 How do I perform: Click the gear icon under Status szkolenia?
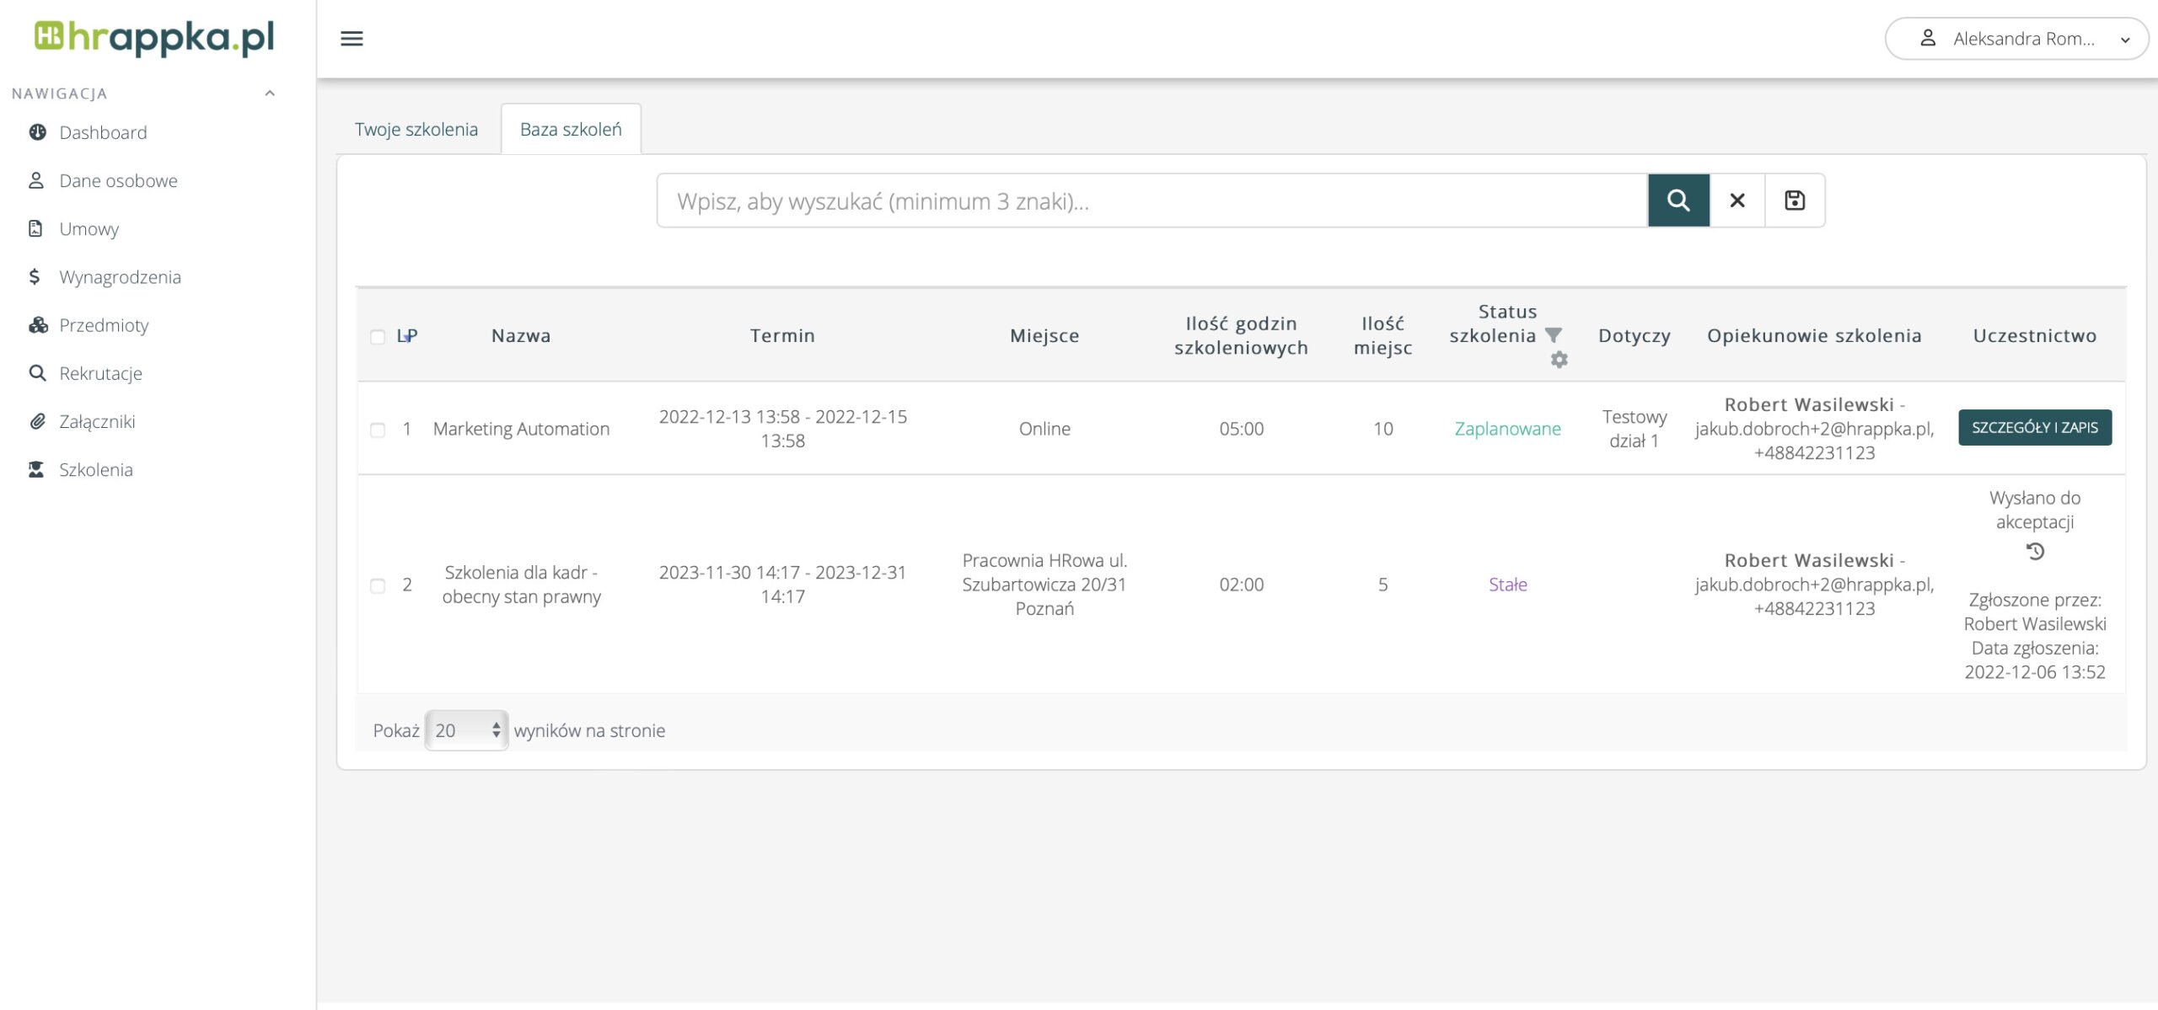[x=1559, y=360]
